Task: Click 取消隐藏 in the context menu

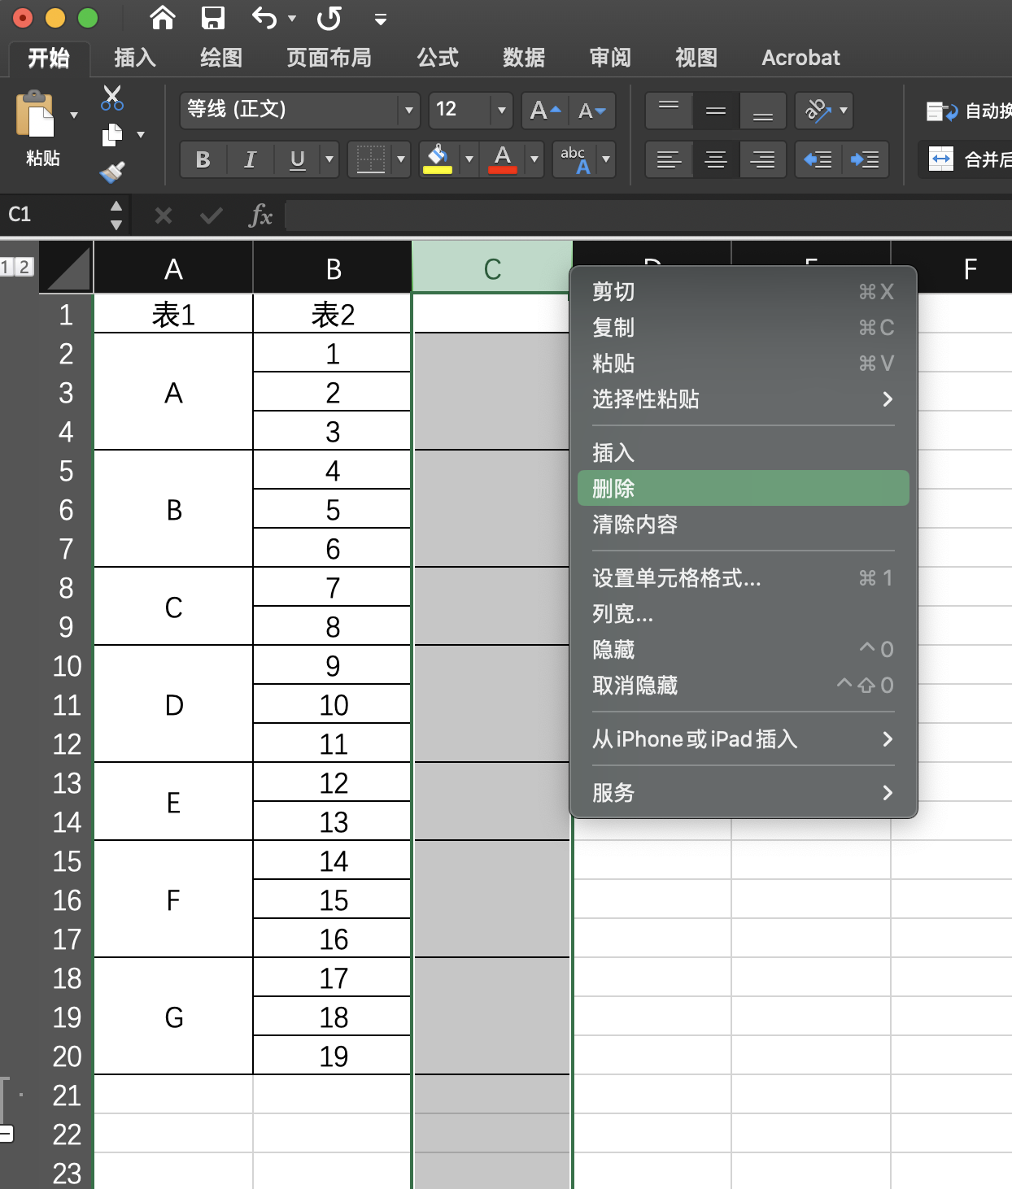Action: 634,686
